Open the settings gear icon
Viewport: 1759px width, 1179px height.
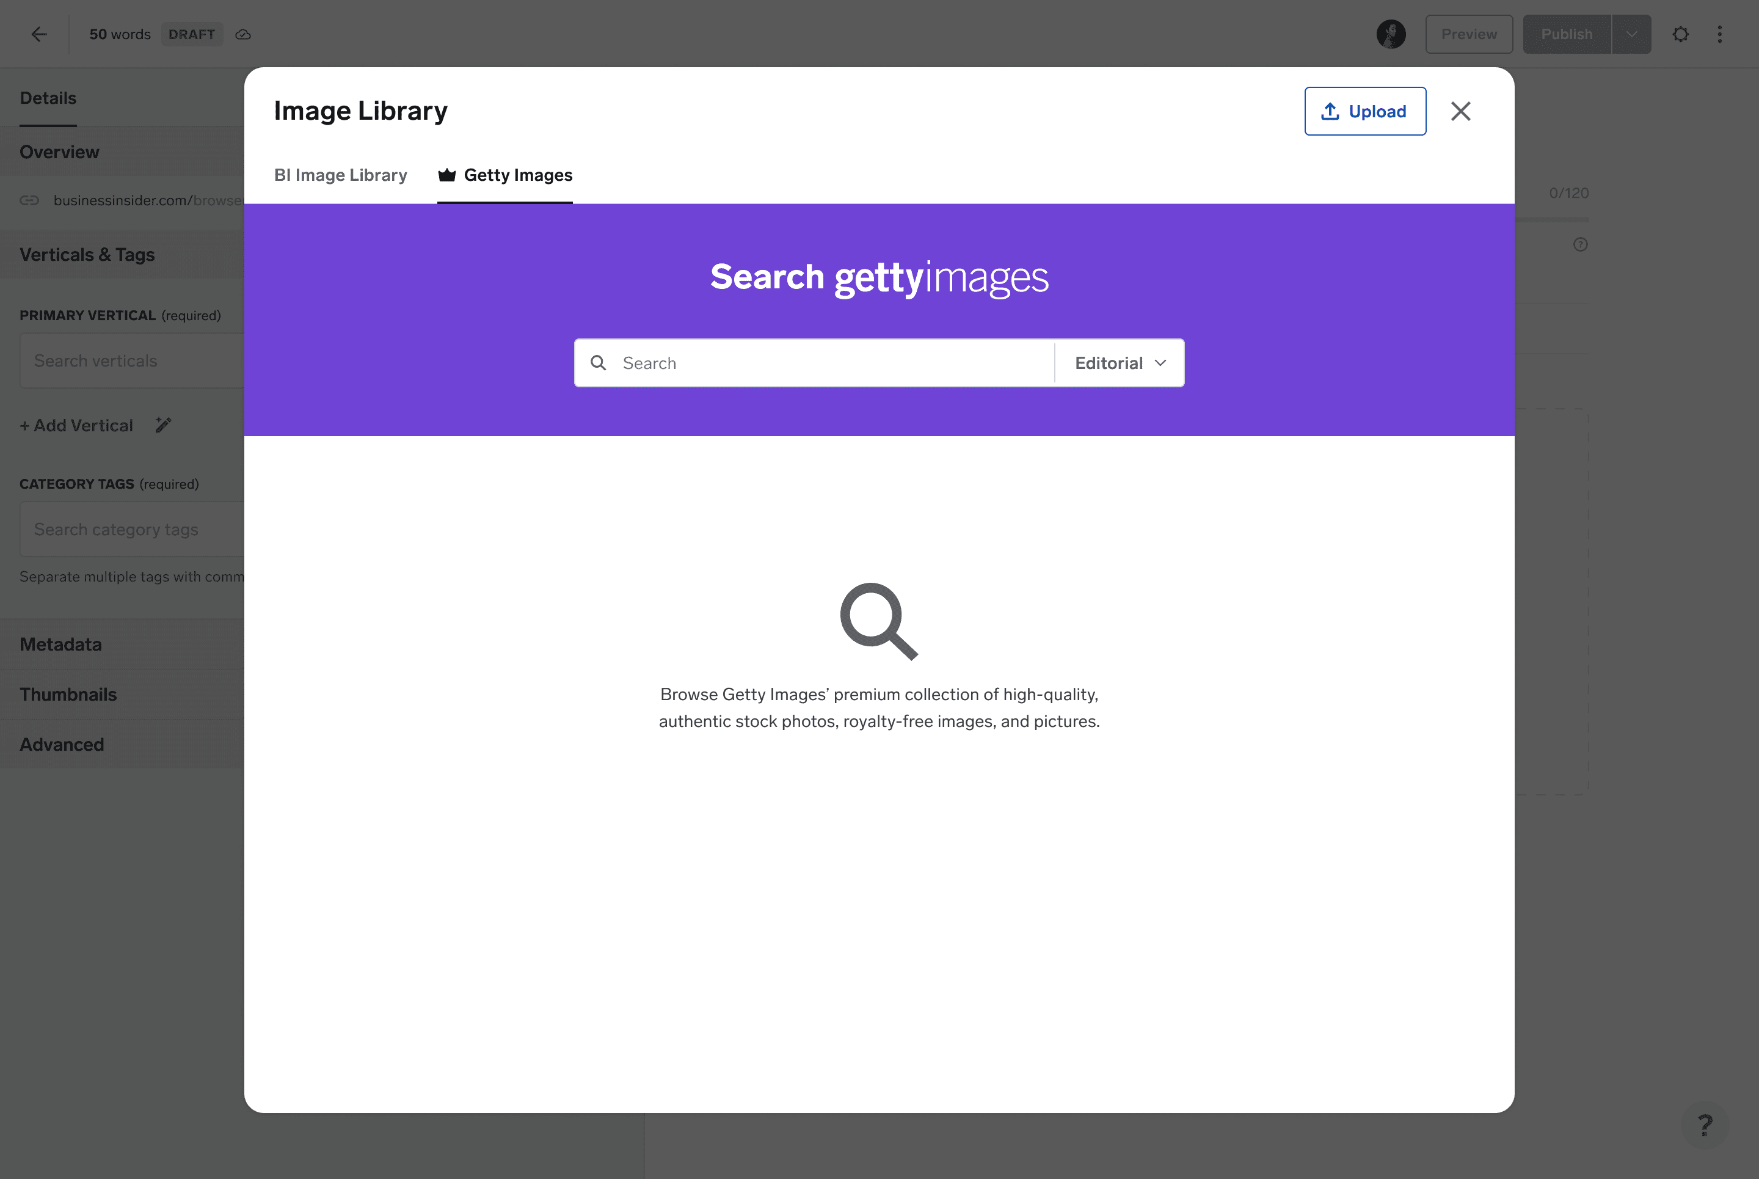pos(1680,34)
